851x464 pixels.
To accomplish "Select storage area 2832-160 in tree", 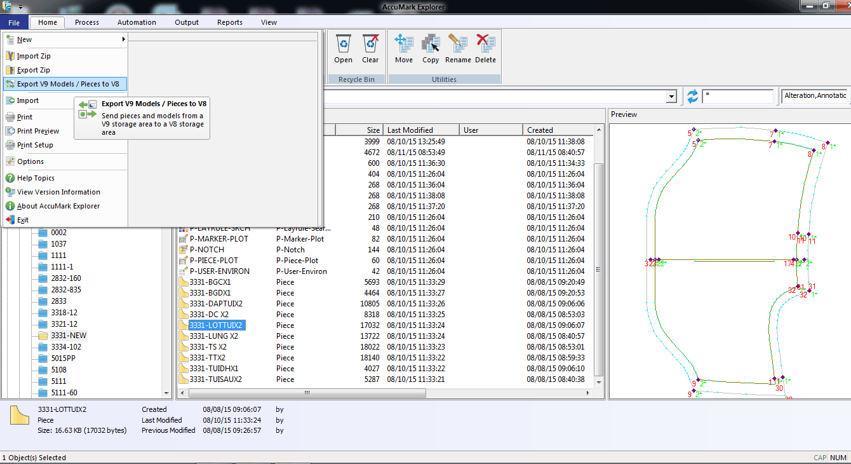I will [66, 278].
